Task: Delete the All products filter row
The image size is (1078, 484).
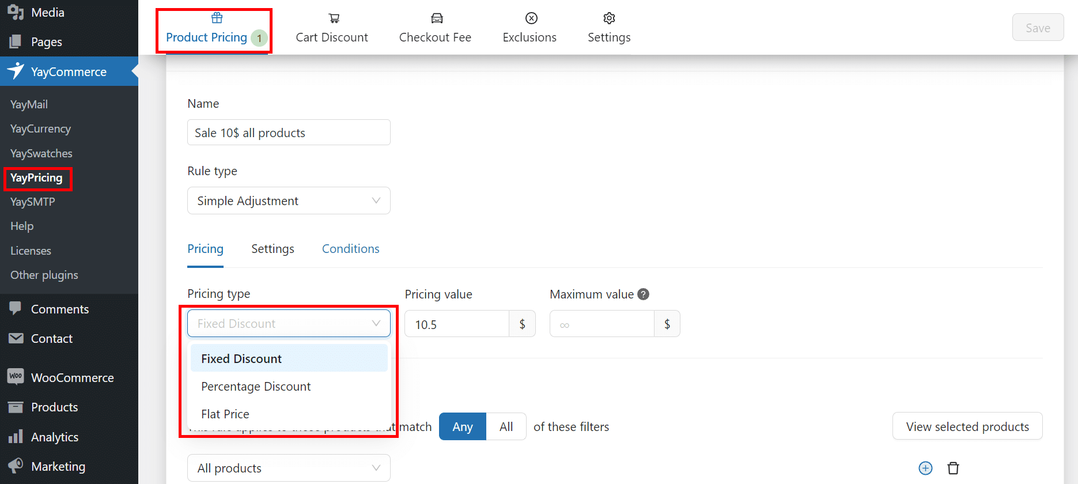Action: pos(954,468)
